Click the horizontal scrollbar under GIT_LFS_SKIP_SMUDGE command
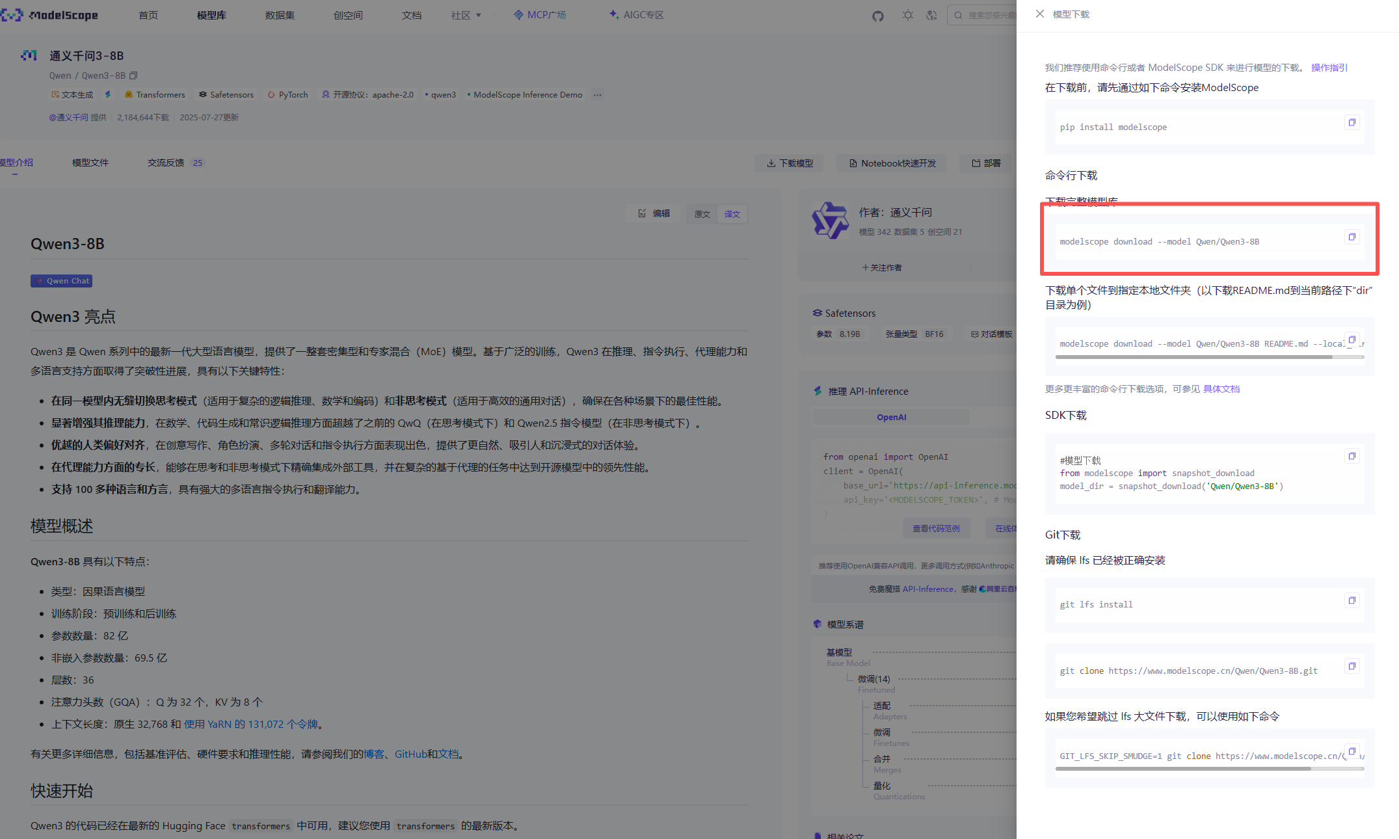1399x839 pixels. pos(1183,769)
